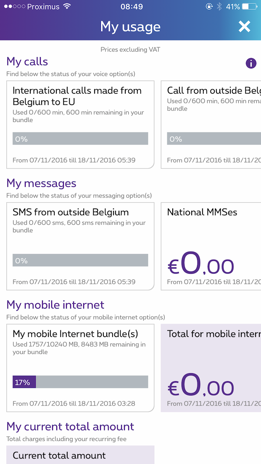Tap the My calls section heading
This screenshot has width=261, height=464.
click(x=27, y=62)
